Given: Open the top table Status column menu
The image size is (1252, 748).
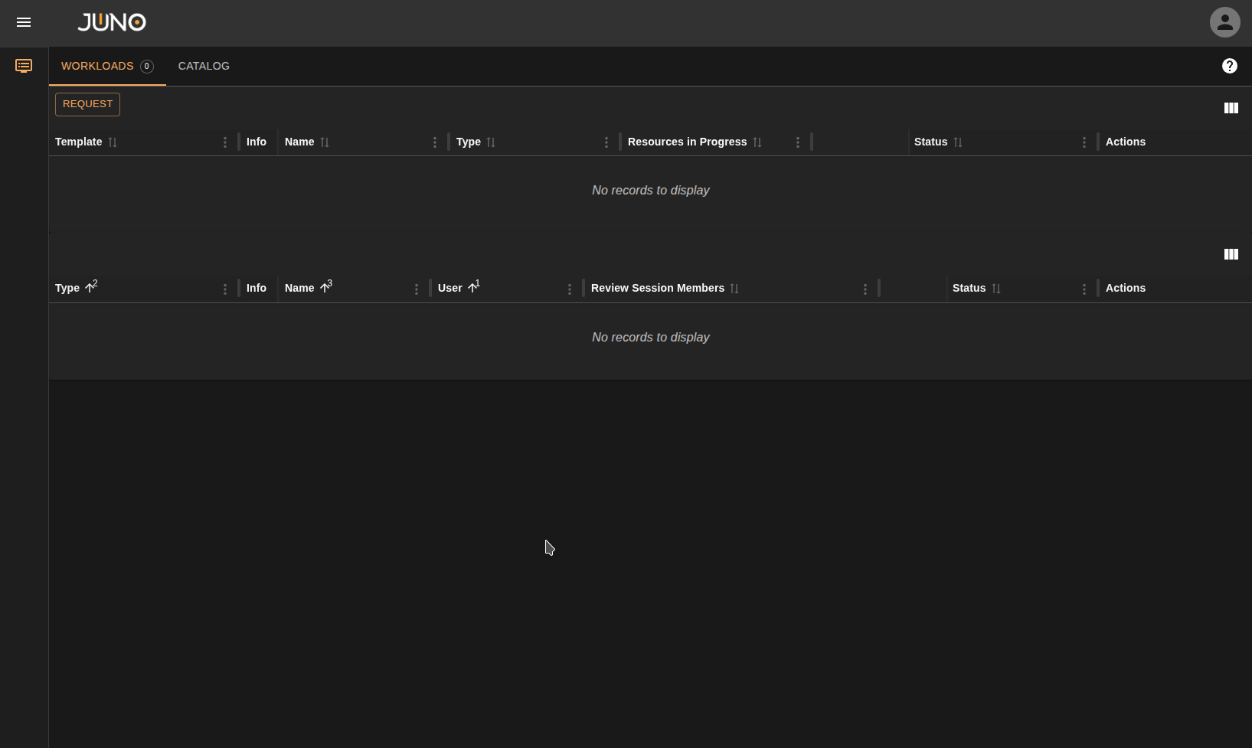Looking at the screenshot, I should (x=1084, y=142).
